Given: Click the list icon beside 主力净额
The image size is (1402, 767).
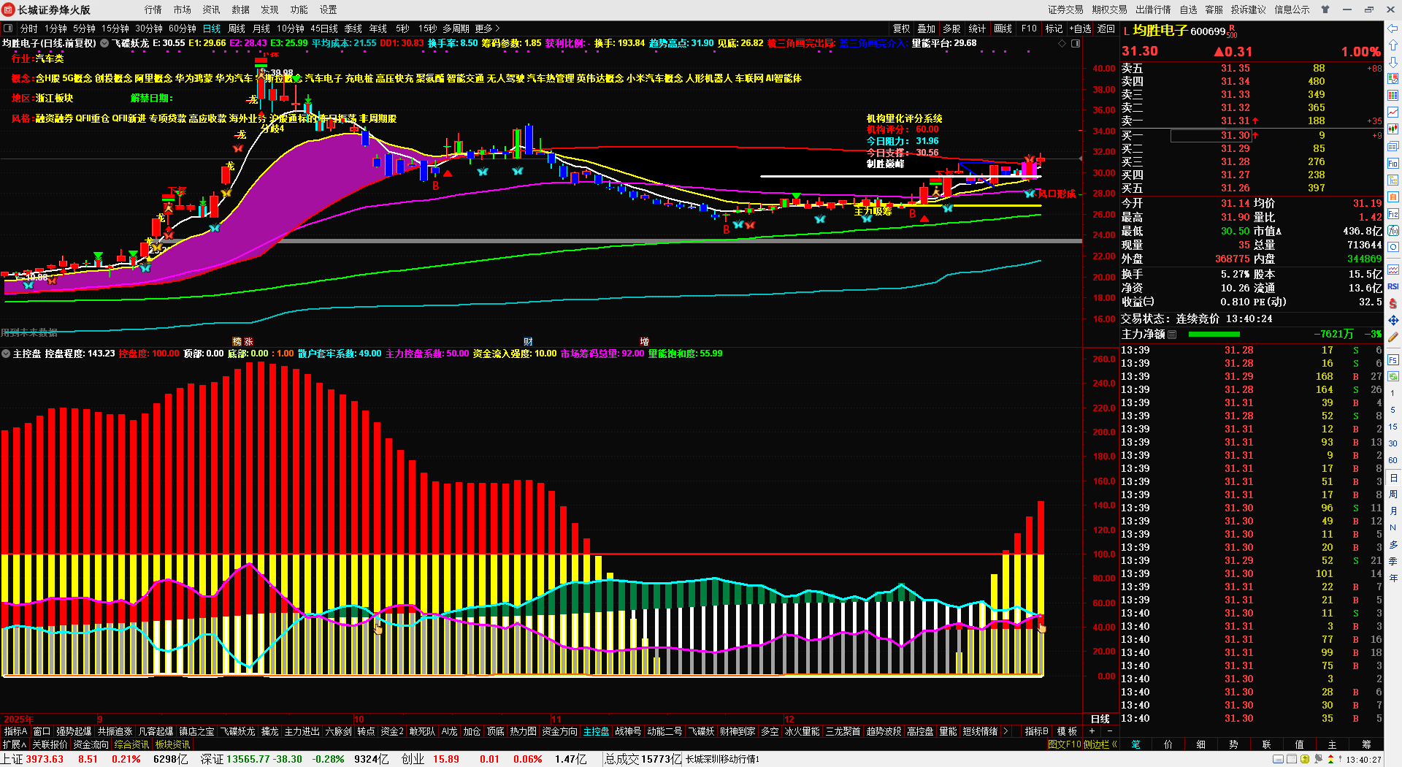Looking at the screenshot, I should (1172, 334).
